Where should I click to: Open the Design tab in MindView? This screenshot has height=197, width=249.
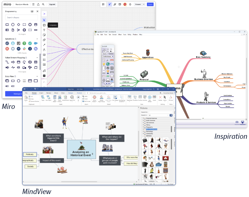click(x=70, y=93)
